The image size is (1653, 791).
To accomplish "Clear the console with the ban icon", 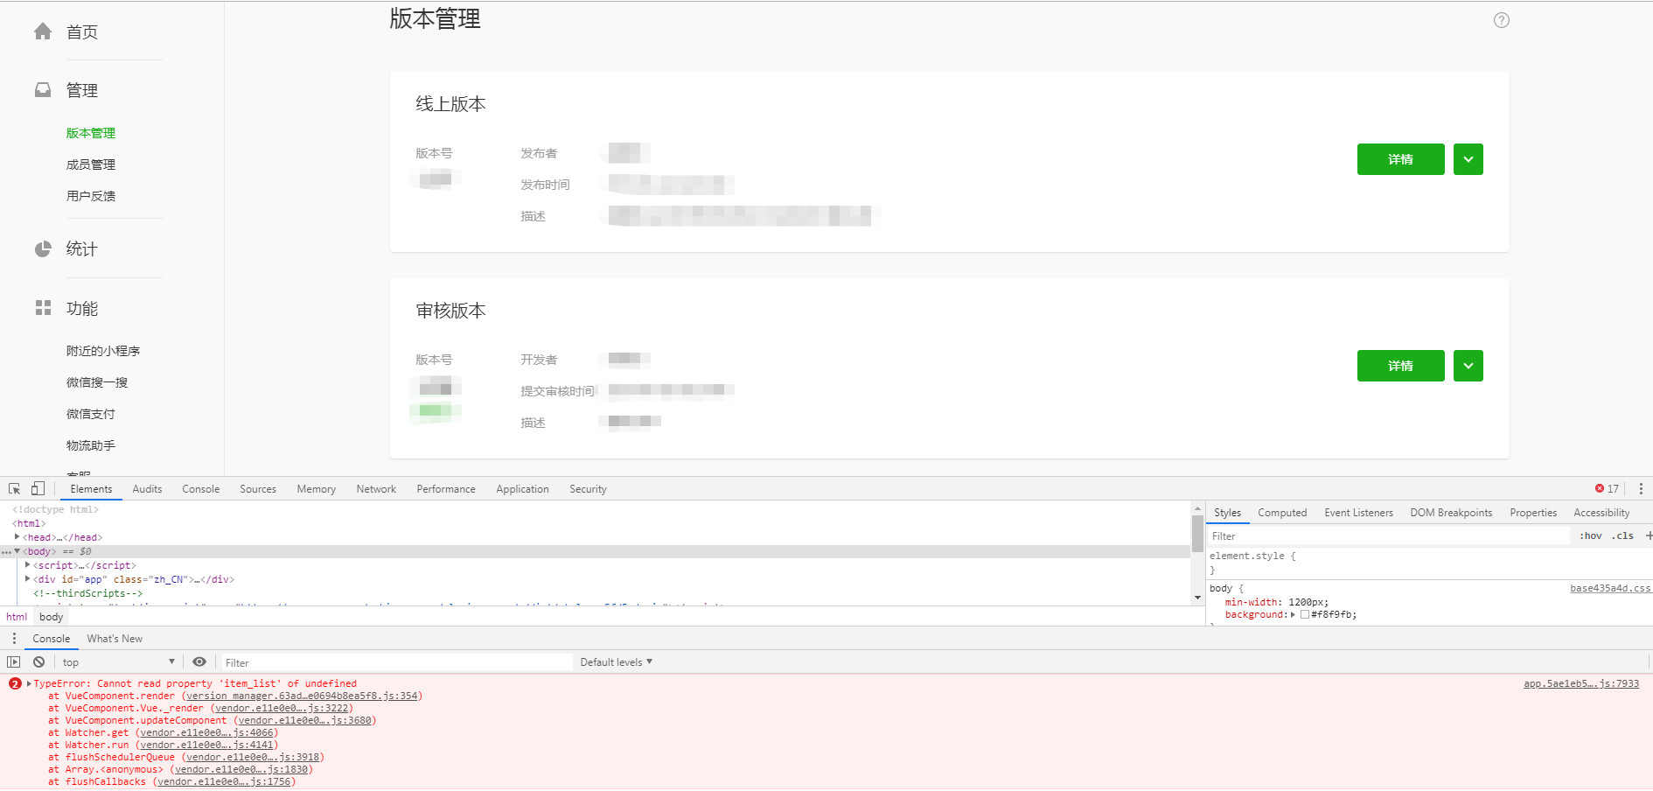I will 38,662.
